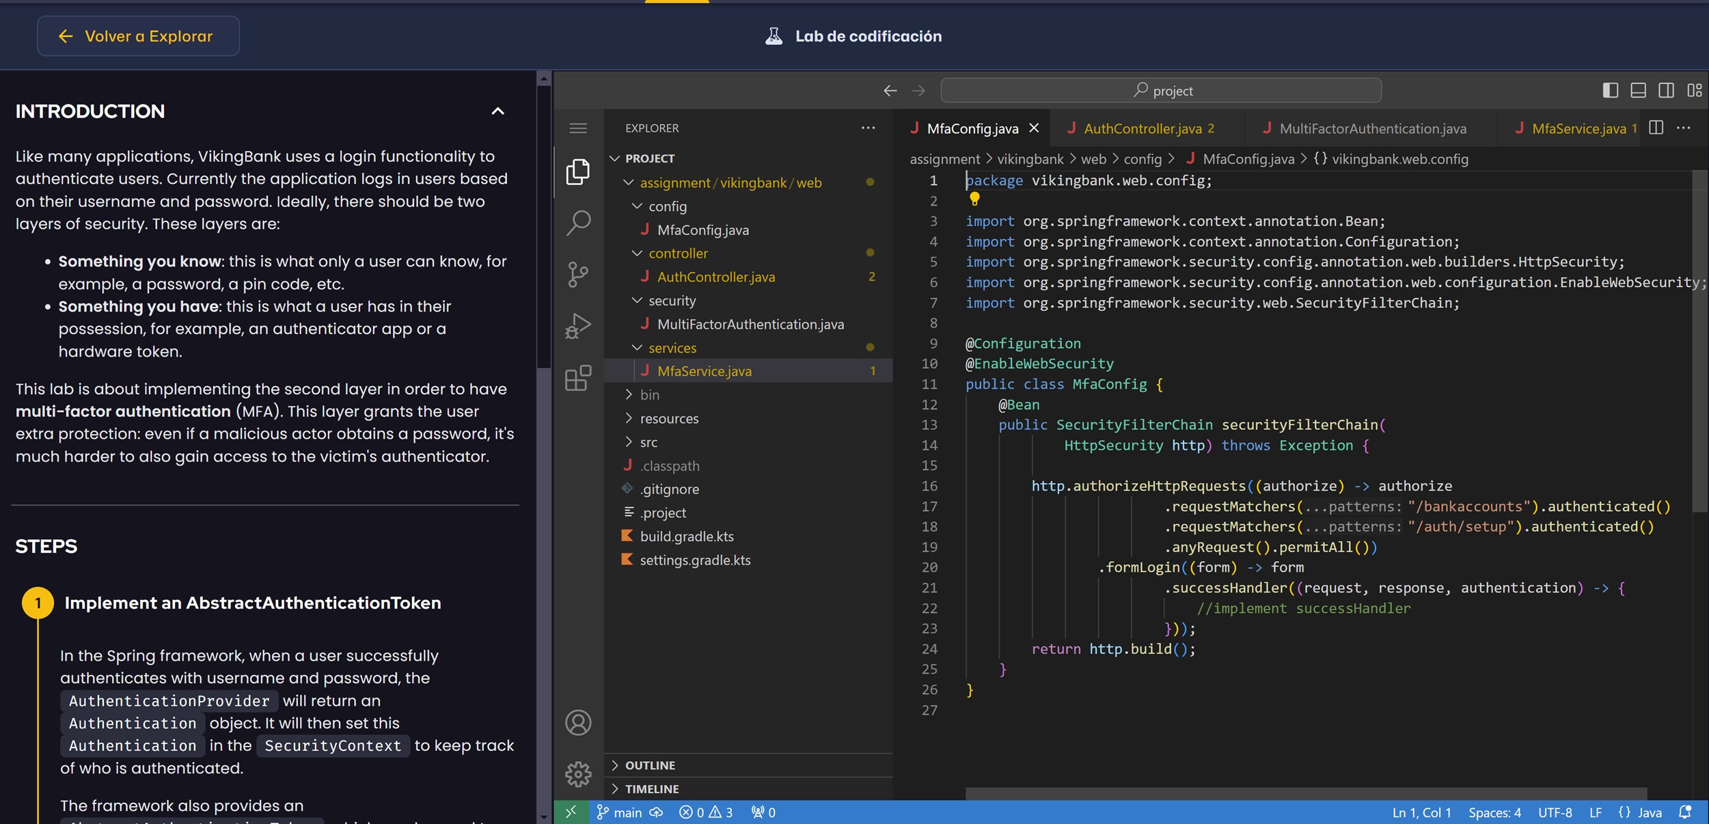Open MfaService.java in explorer tree
The image size is (1709, 824).
point(748,371)
